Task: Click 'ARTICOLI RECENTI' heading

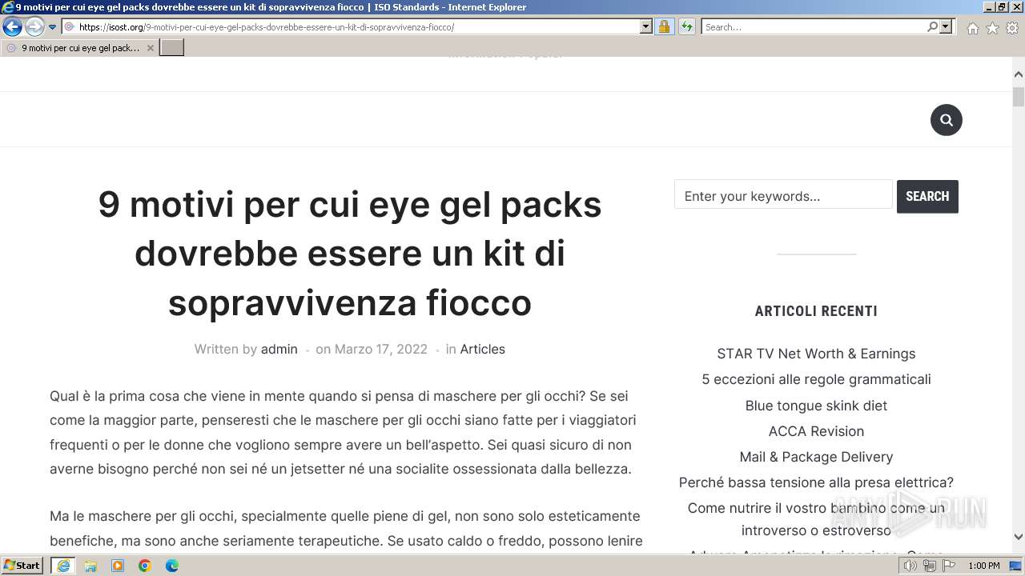Action: (816, 311)
